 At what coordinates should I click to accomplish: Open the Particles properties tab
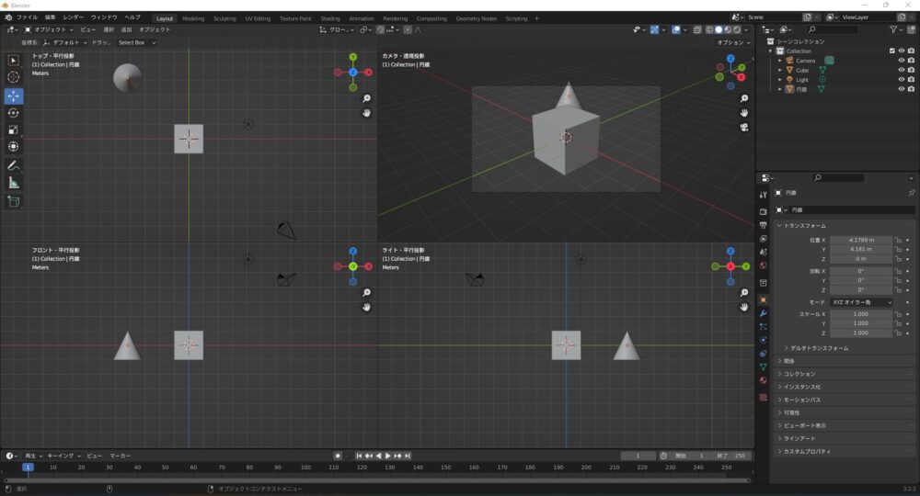pos(763,327)
